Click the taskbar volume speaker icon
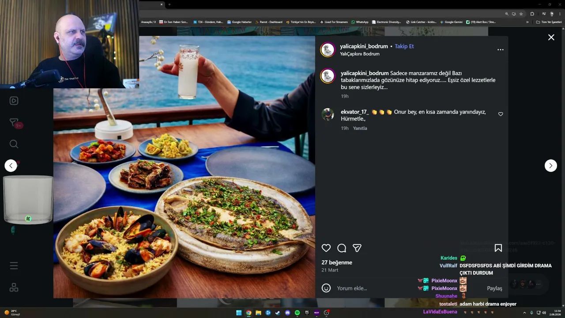This screenshot has width=565, height=318. pyautogui.click(x=544, y=313)
